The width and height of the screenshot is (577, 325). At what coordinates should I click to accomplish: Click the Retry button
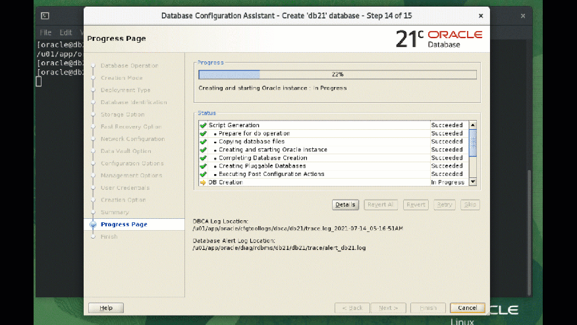[445, 204]
